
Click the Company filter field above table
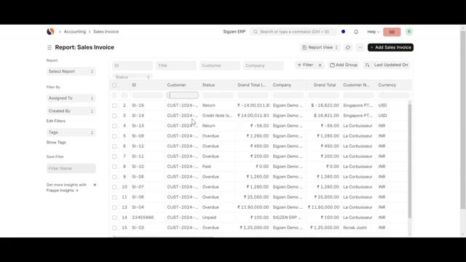point(264,65)
